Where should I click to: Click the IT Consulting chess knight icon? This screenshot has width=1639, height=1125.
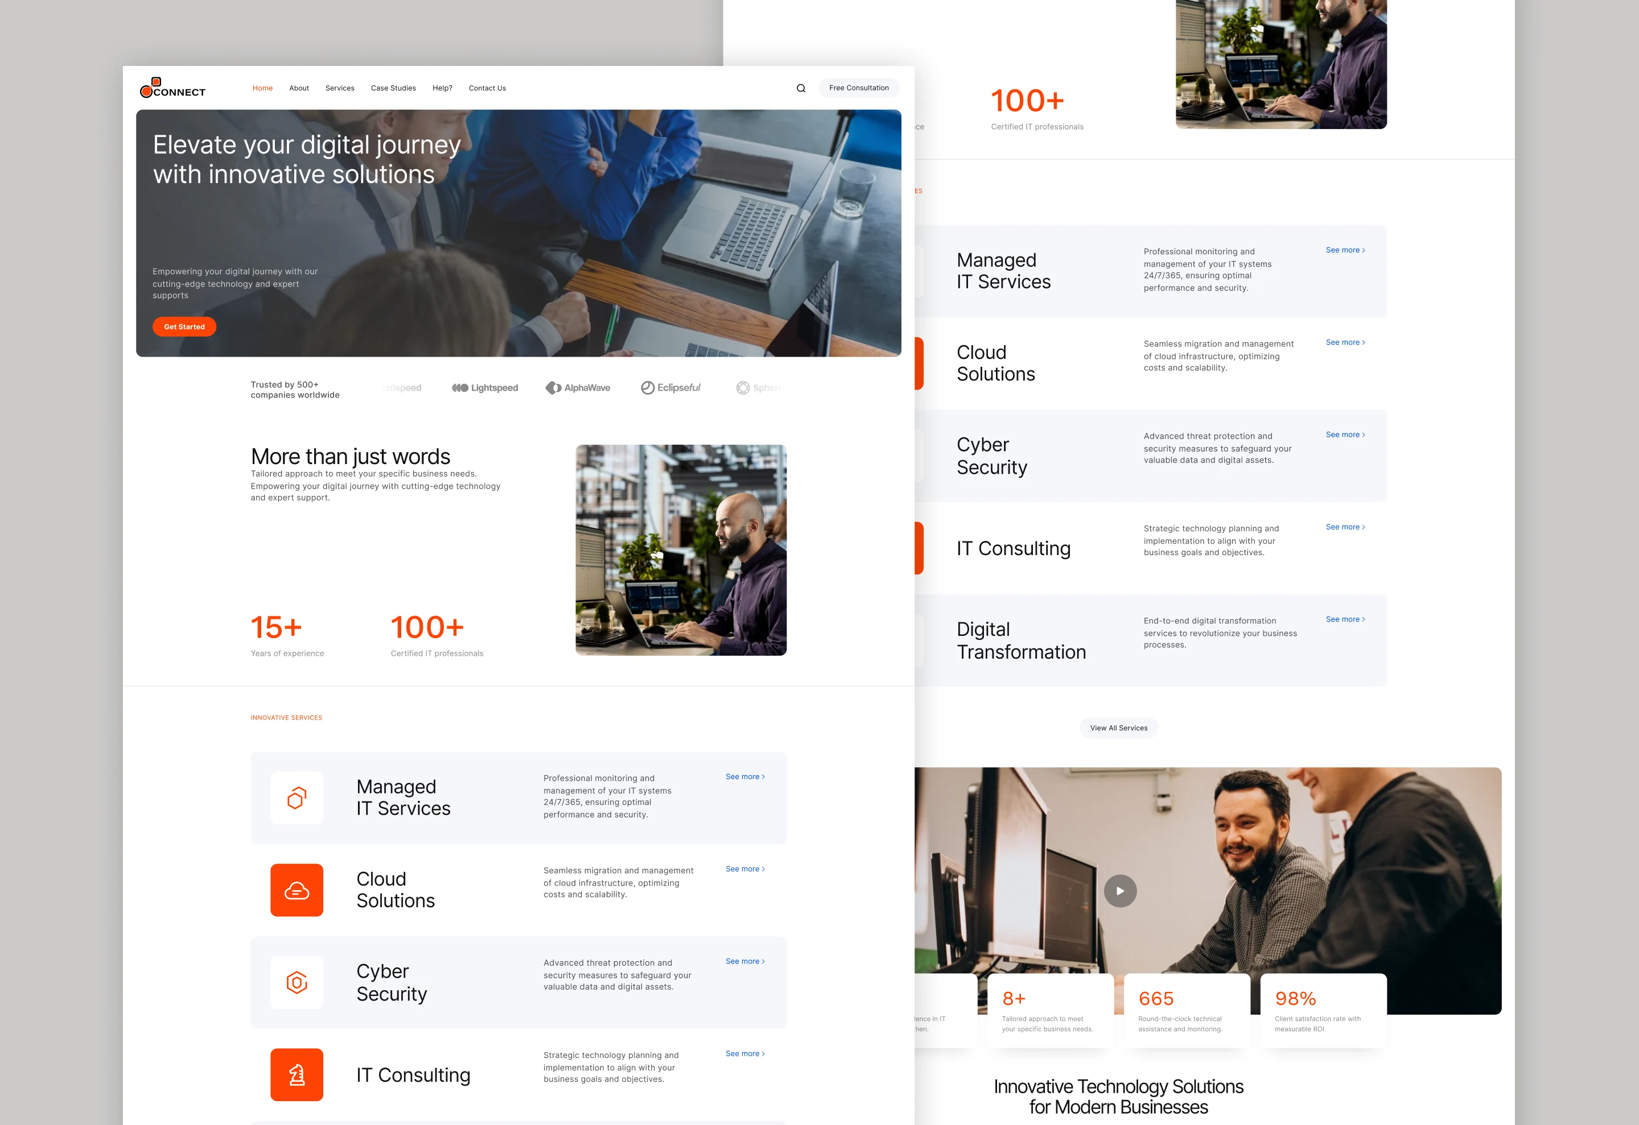point(297,1075)
